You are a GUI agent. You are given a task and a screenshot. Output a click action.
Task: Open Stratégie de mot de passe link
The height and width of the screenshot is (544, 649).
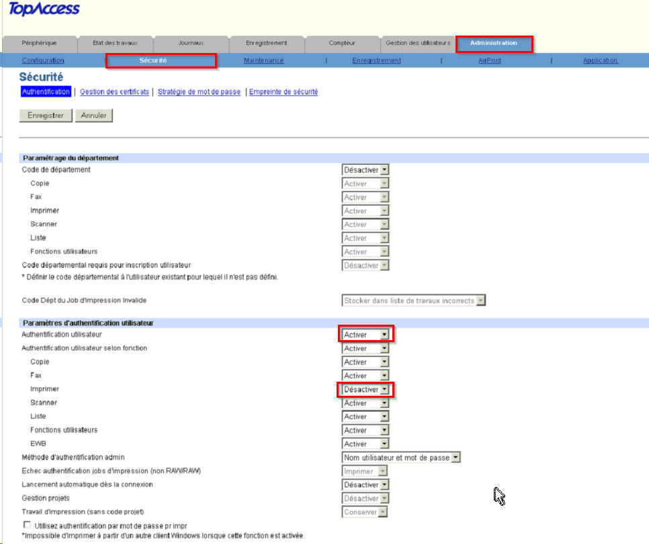[x=199, y=92]
